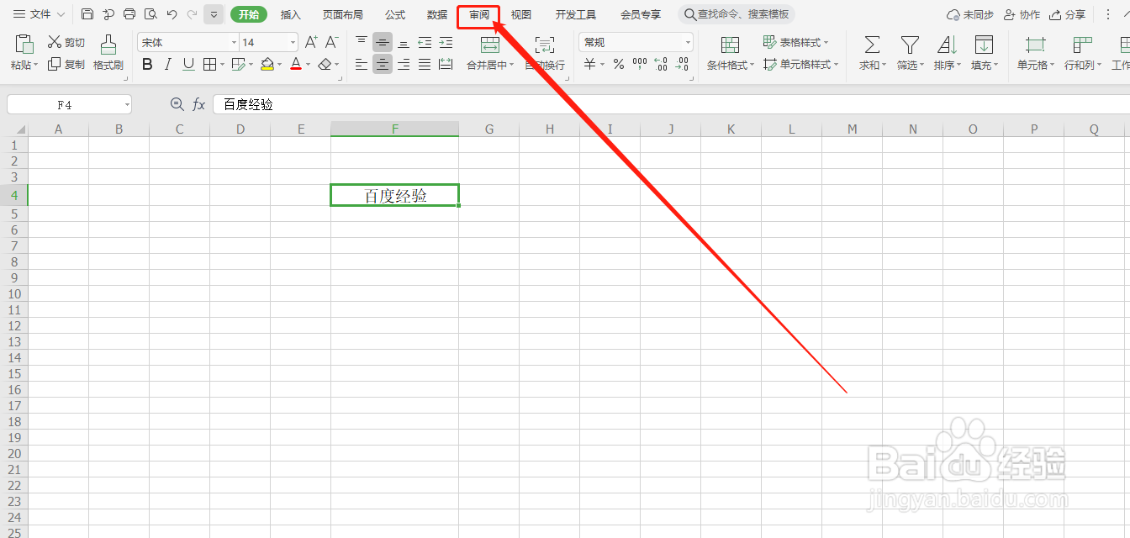Image resolution: width=1130 pixels, height=538 pixels.
Task: Click the fx insert function icon
Action: (199, 104)
